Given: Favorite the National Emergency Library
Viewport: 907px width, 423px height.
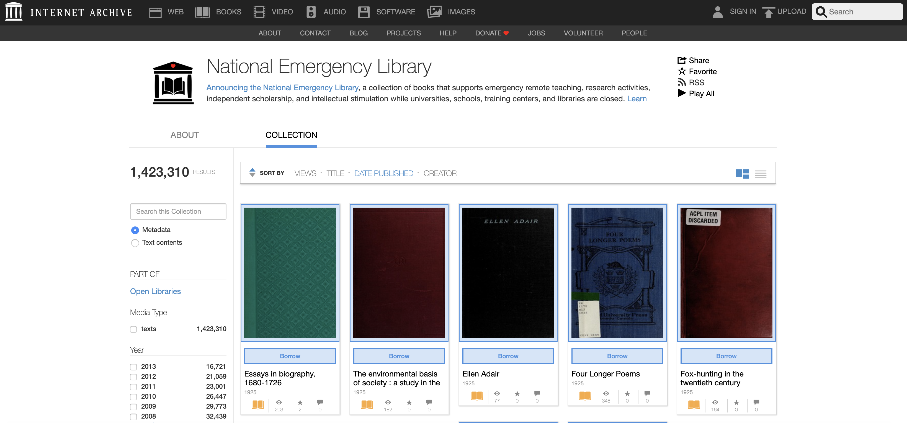Looking at the screenshot, I should point(682,71).
